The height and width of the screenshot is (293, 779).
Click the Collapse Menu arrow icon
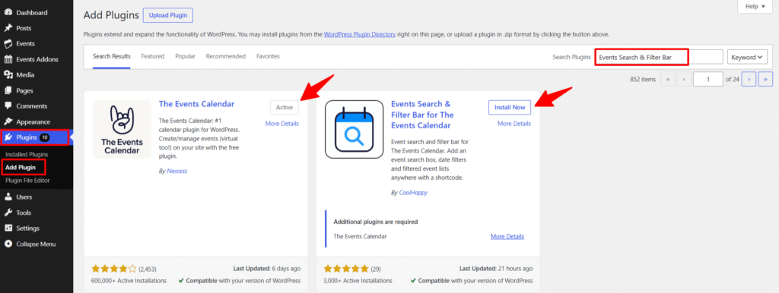point(8,244)
